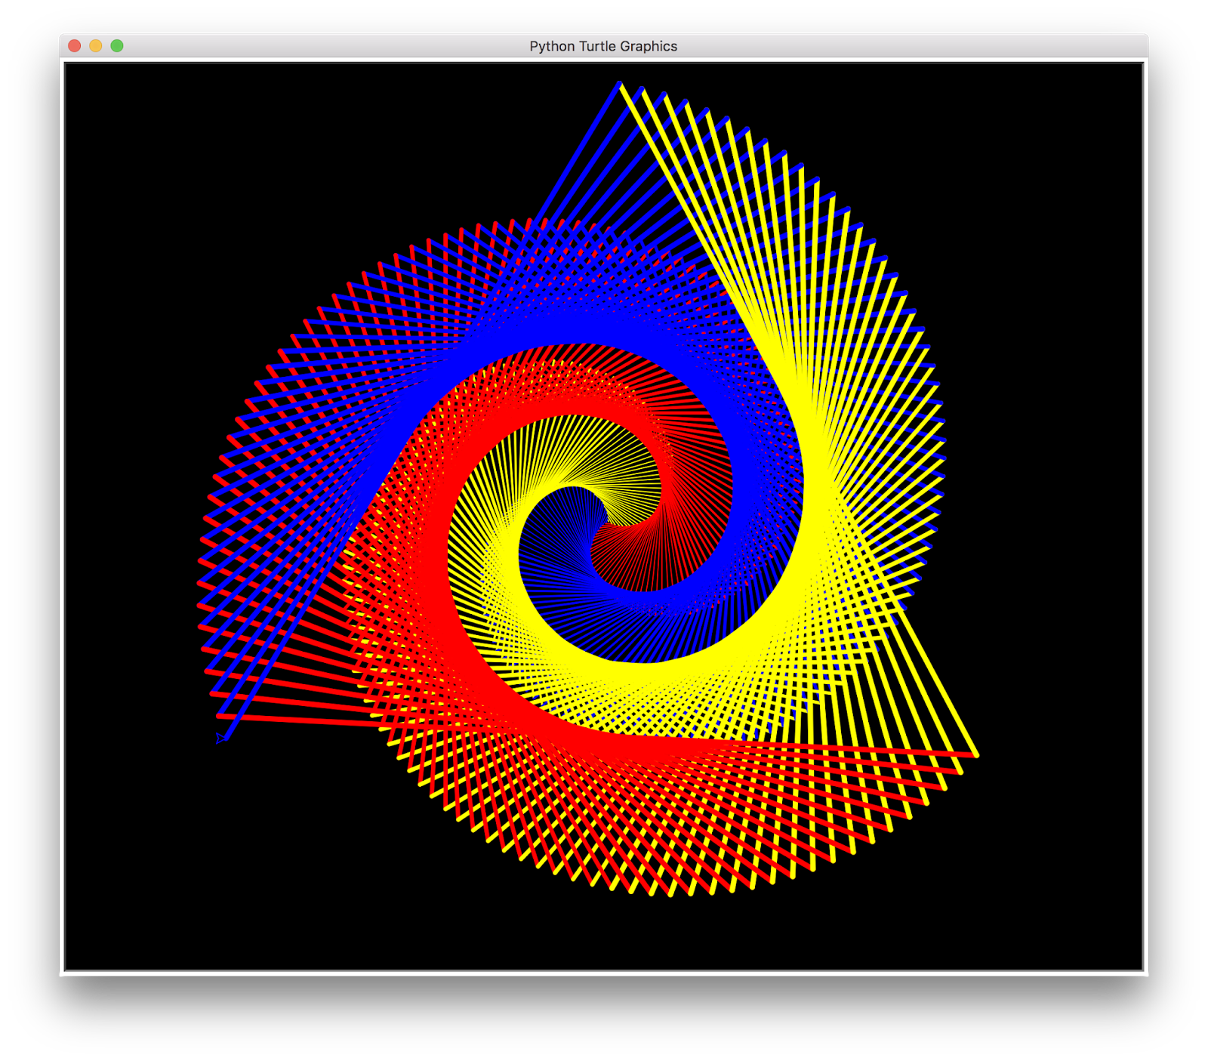
Task: Click the red close button in window controls
Action: click(72, 45)
